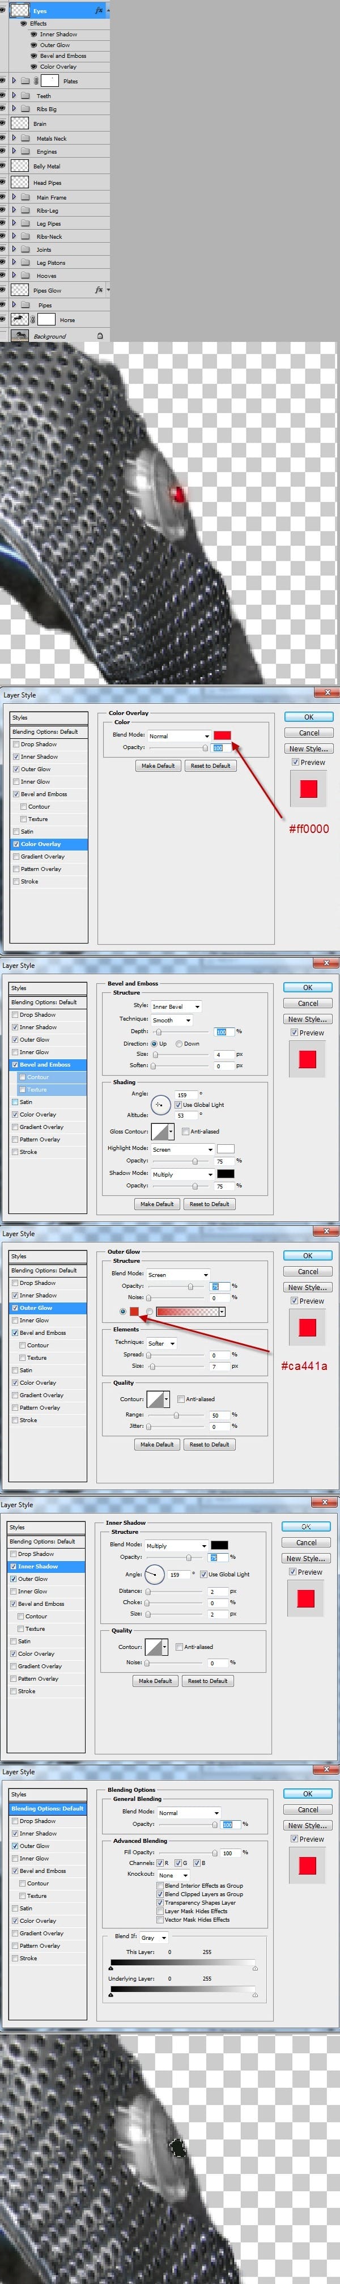The image size is (340, 2284).
Task: Enable the Stroke checkbox in the Color Overlay dialog
Action: tap(16, 881)
